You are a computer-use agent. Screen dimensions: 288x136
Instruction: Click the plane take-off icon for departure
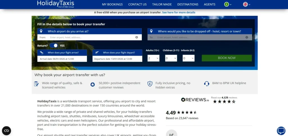pos(97,53)
